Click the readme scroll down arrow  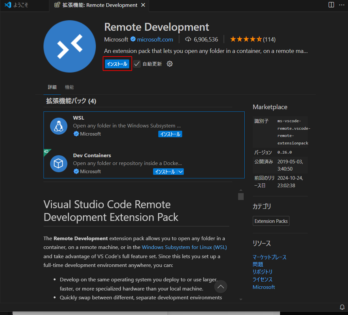(241, 299)
